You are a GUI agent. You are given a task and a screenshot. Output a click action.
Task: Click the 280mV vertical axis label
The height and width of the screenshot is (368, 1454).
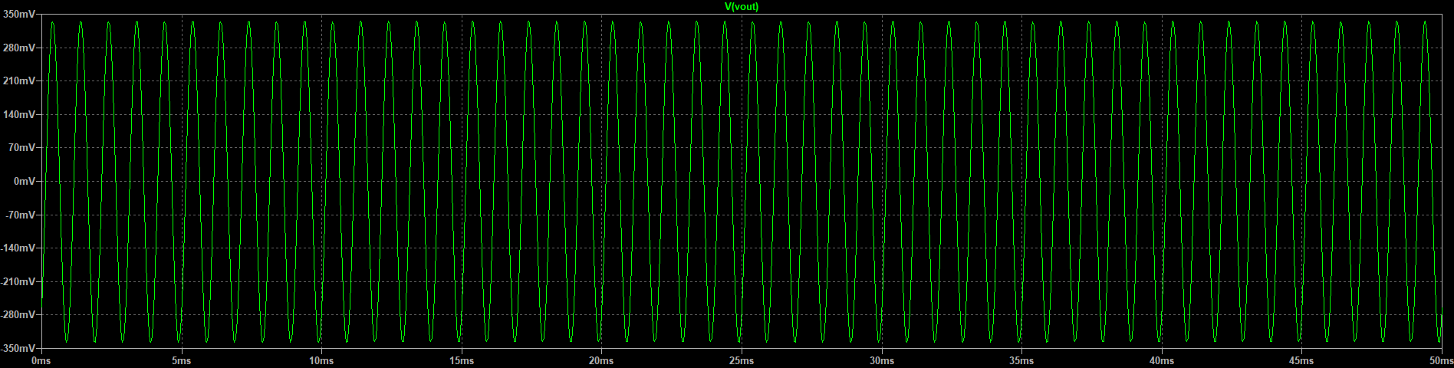pyautogui.click(x=20, y=48)
